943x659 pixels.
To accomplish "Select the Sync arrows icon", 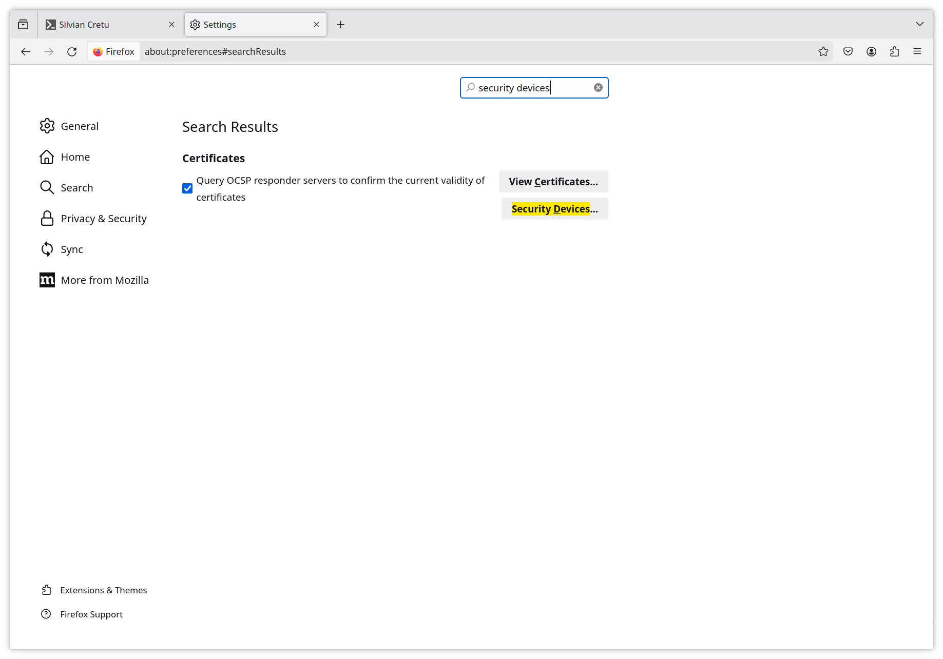I will pyautogui.click(x=47, y=249).
